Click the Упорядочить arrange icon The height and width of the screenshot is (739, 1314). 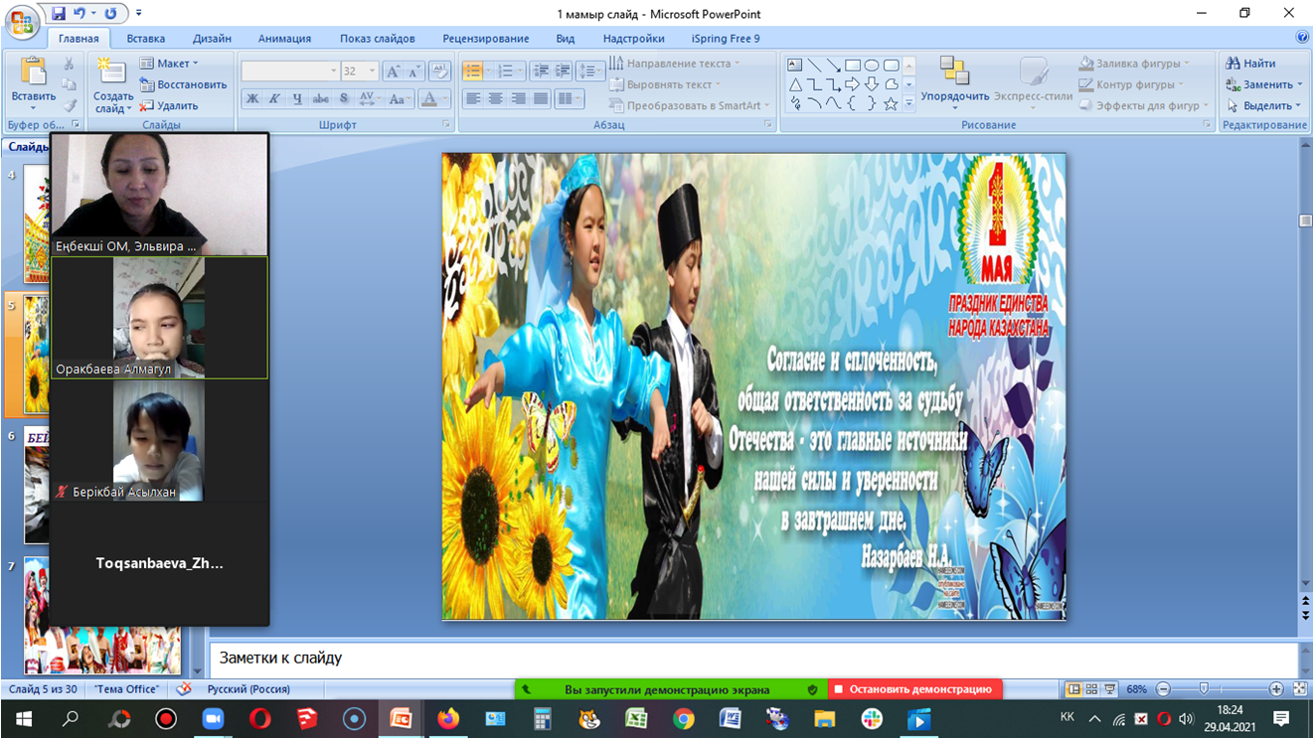(954, 73)
